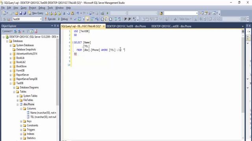
Task: Open the Project menu
Action: pos(32,8)
